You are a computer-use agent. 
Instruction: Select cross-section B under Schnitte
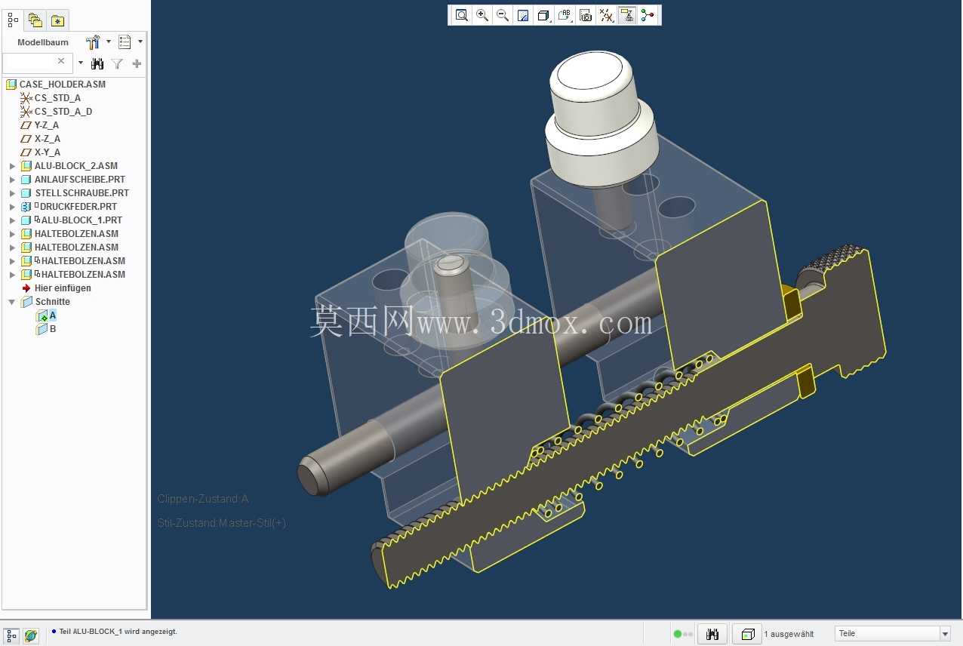pos(53,329)
